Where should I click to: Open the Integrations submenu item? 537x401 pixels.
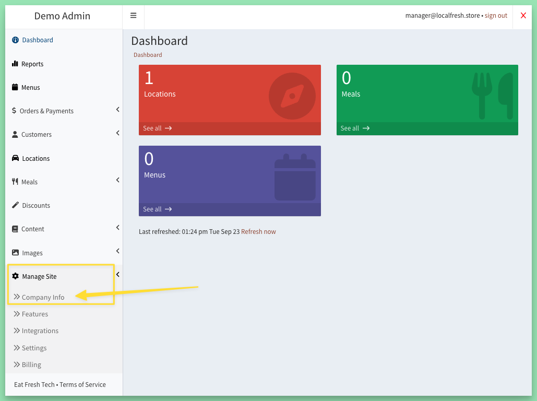coord(36,331)
